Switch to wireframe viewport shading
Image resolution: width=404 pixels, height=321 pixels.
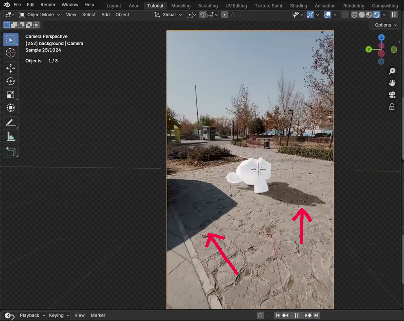coord(354,15)
